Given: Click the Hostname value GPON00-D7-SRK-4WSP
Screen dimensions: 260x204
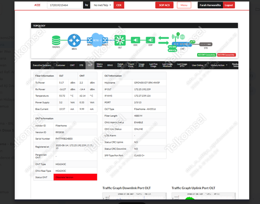Looking at the screenshot, I should tap(147, 83).
